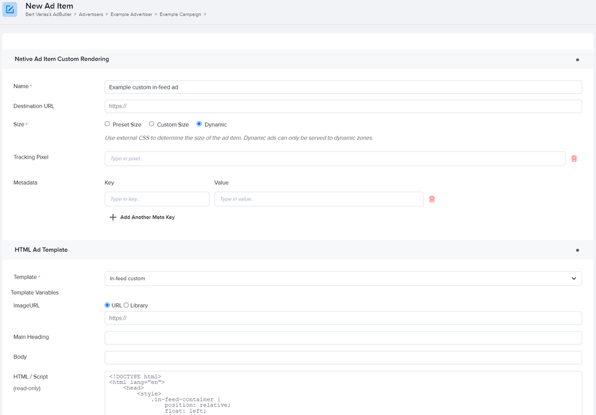Click the New Ad Item edit icon
The width and height of the screenshot is (596, 415).
coord(10,10)
